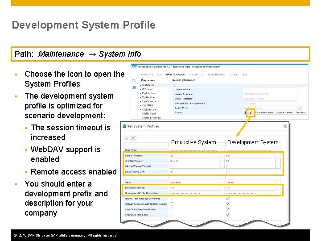Image resolution: width=321 pixels, height=241 pixels.
Task: Click the orange Development System Color Code field
Action: 250,150
